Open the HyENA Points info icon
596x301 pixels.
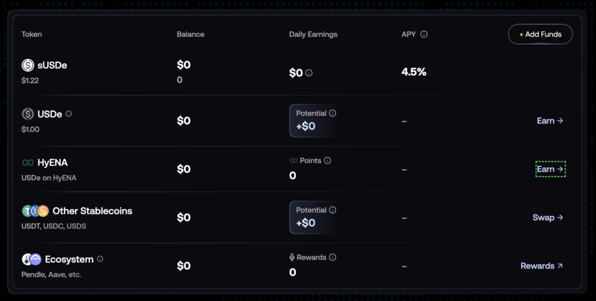(x=327, y=161)
